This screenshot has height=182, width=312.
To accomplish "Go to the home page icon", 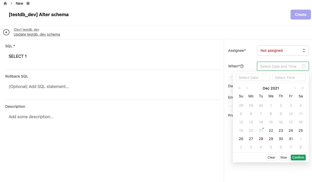I will point(5,3).
